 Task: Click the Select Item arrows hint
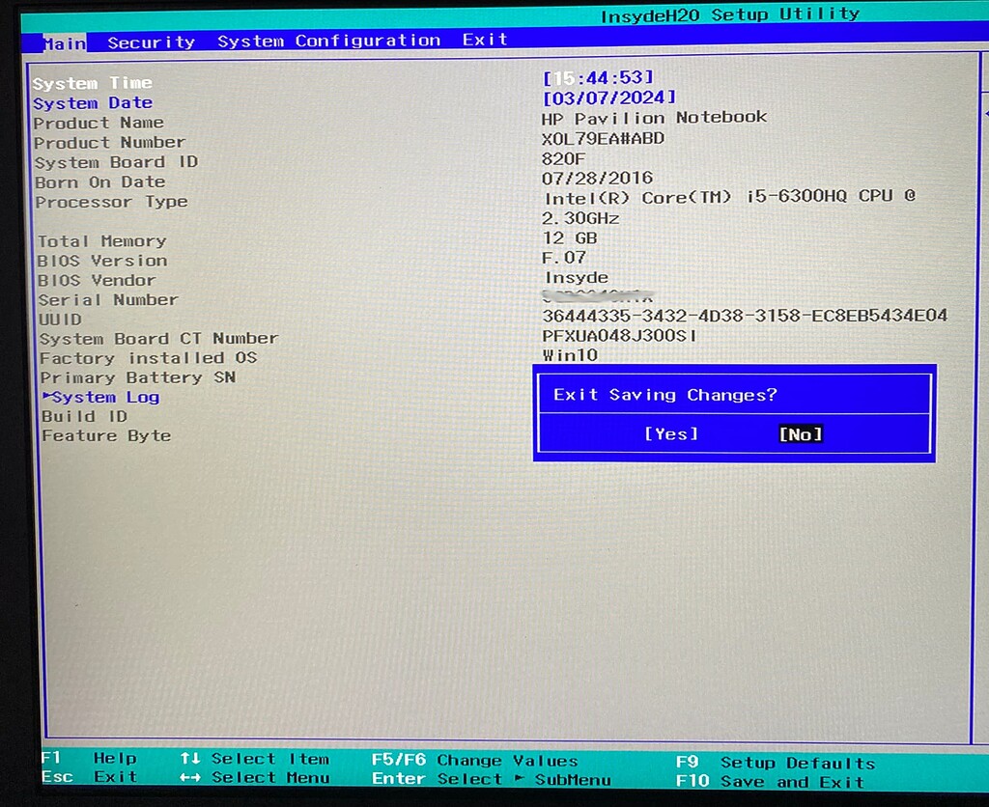tap(255, 759)
